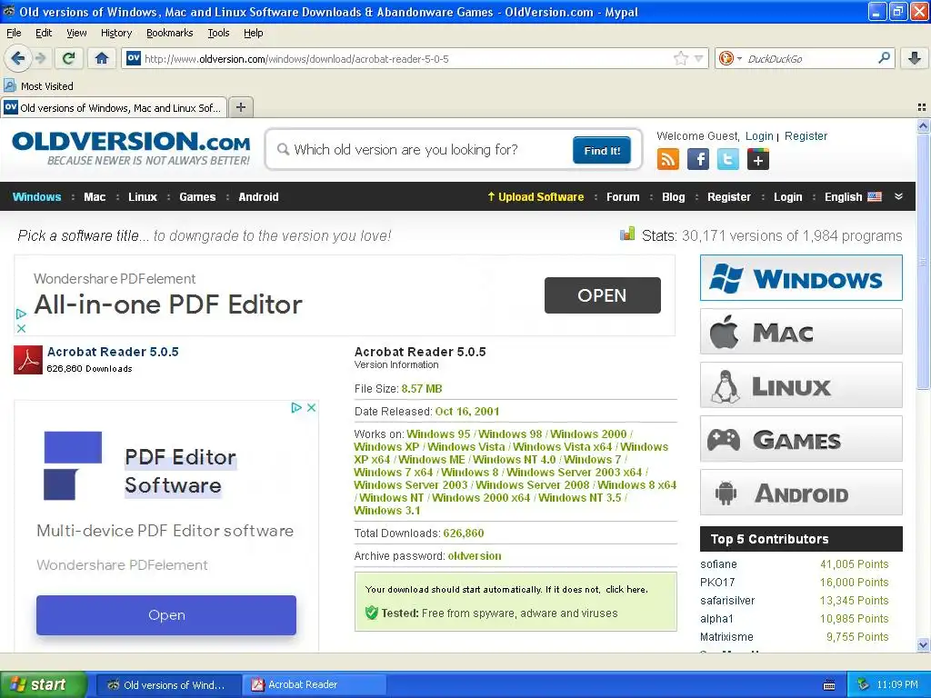Click the Windows Start button
This screenshot has height=698, width=931.
(x=44, y=684)
